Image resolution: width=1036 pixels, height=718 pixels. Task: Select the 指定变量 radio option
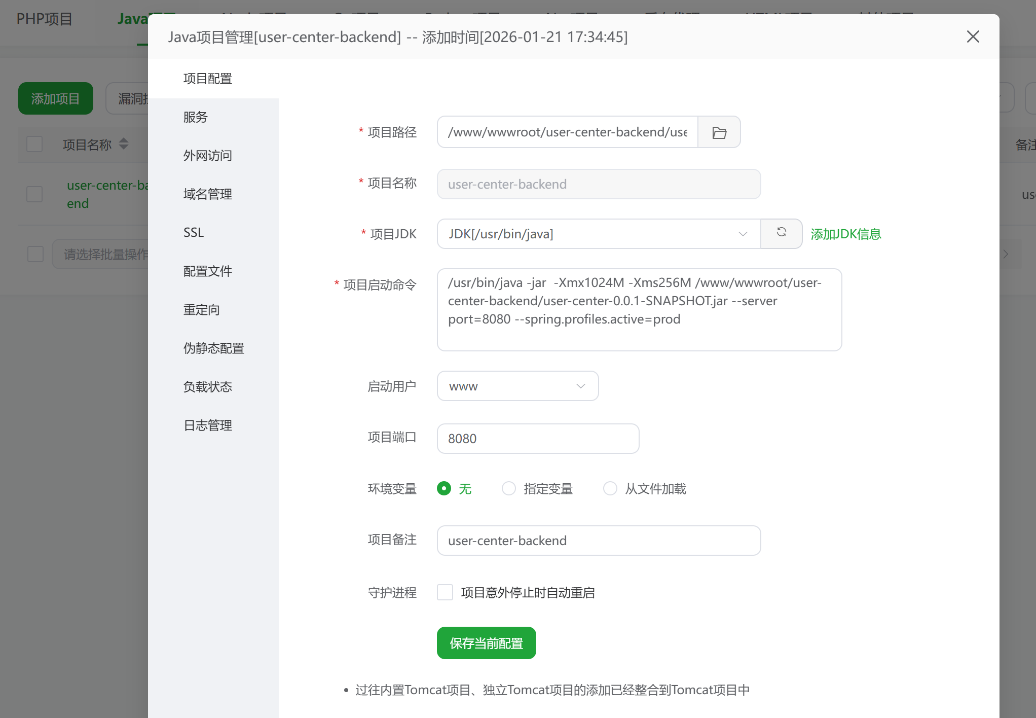(x=509, y=489)
